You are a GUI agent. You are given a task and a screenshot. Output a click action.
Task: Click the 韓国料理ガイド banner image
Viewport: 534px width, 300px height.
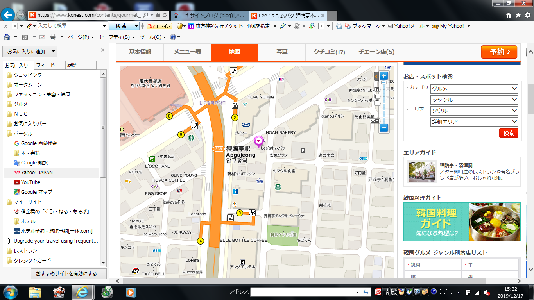[x=462, y=222]
